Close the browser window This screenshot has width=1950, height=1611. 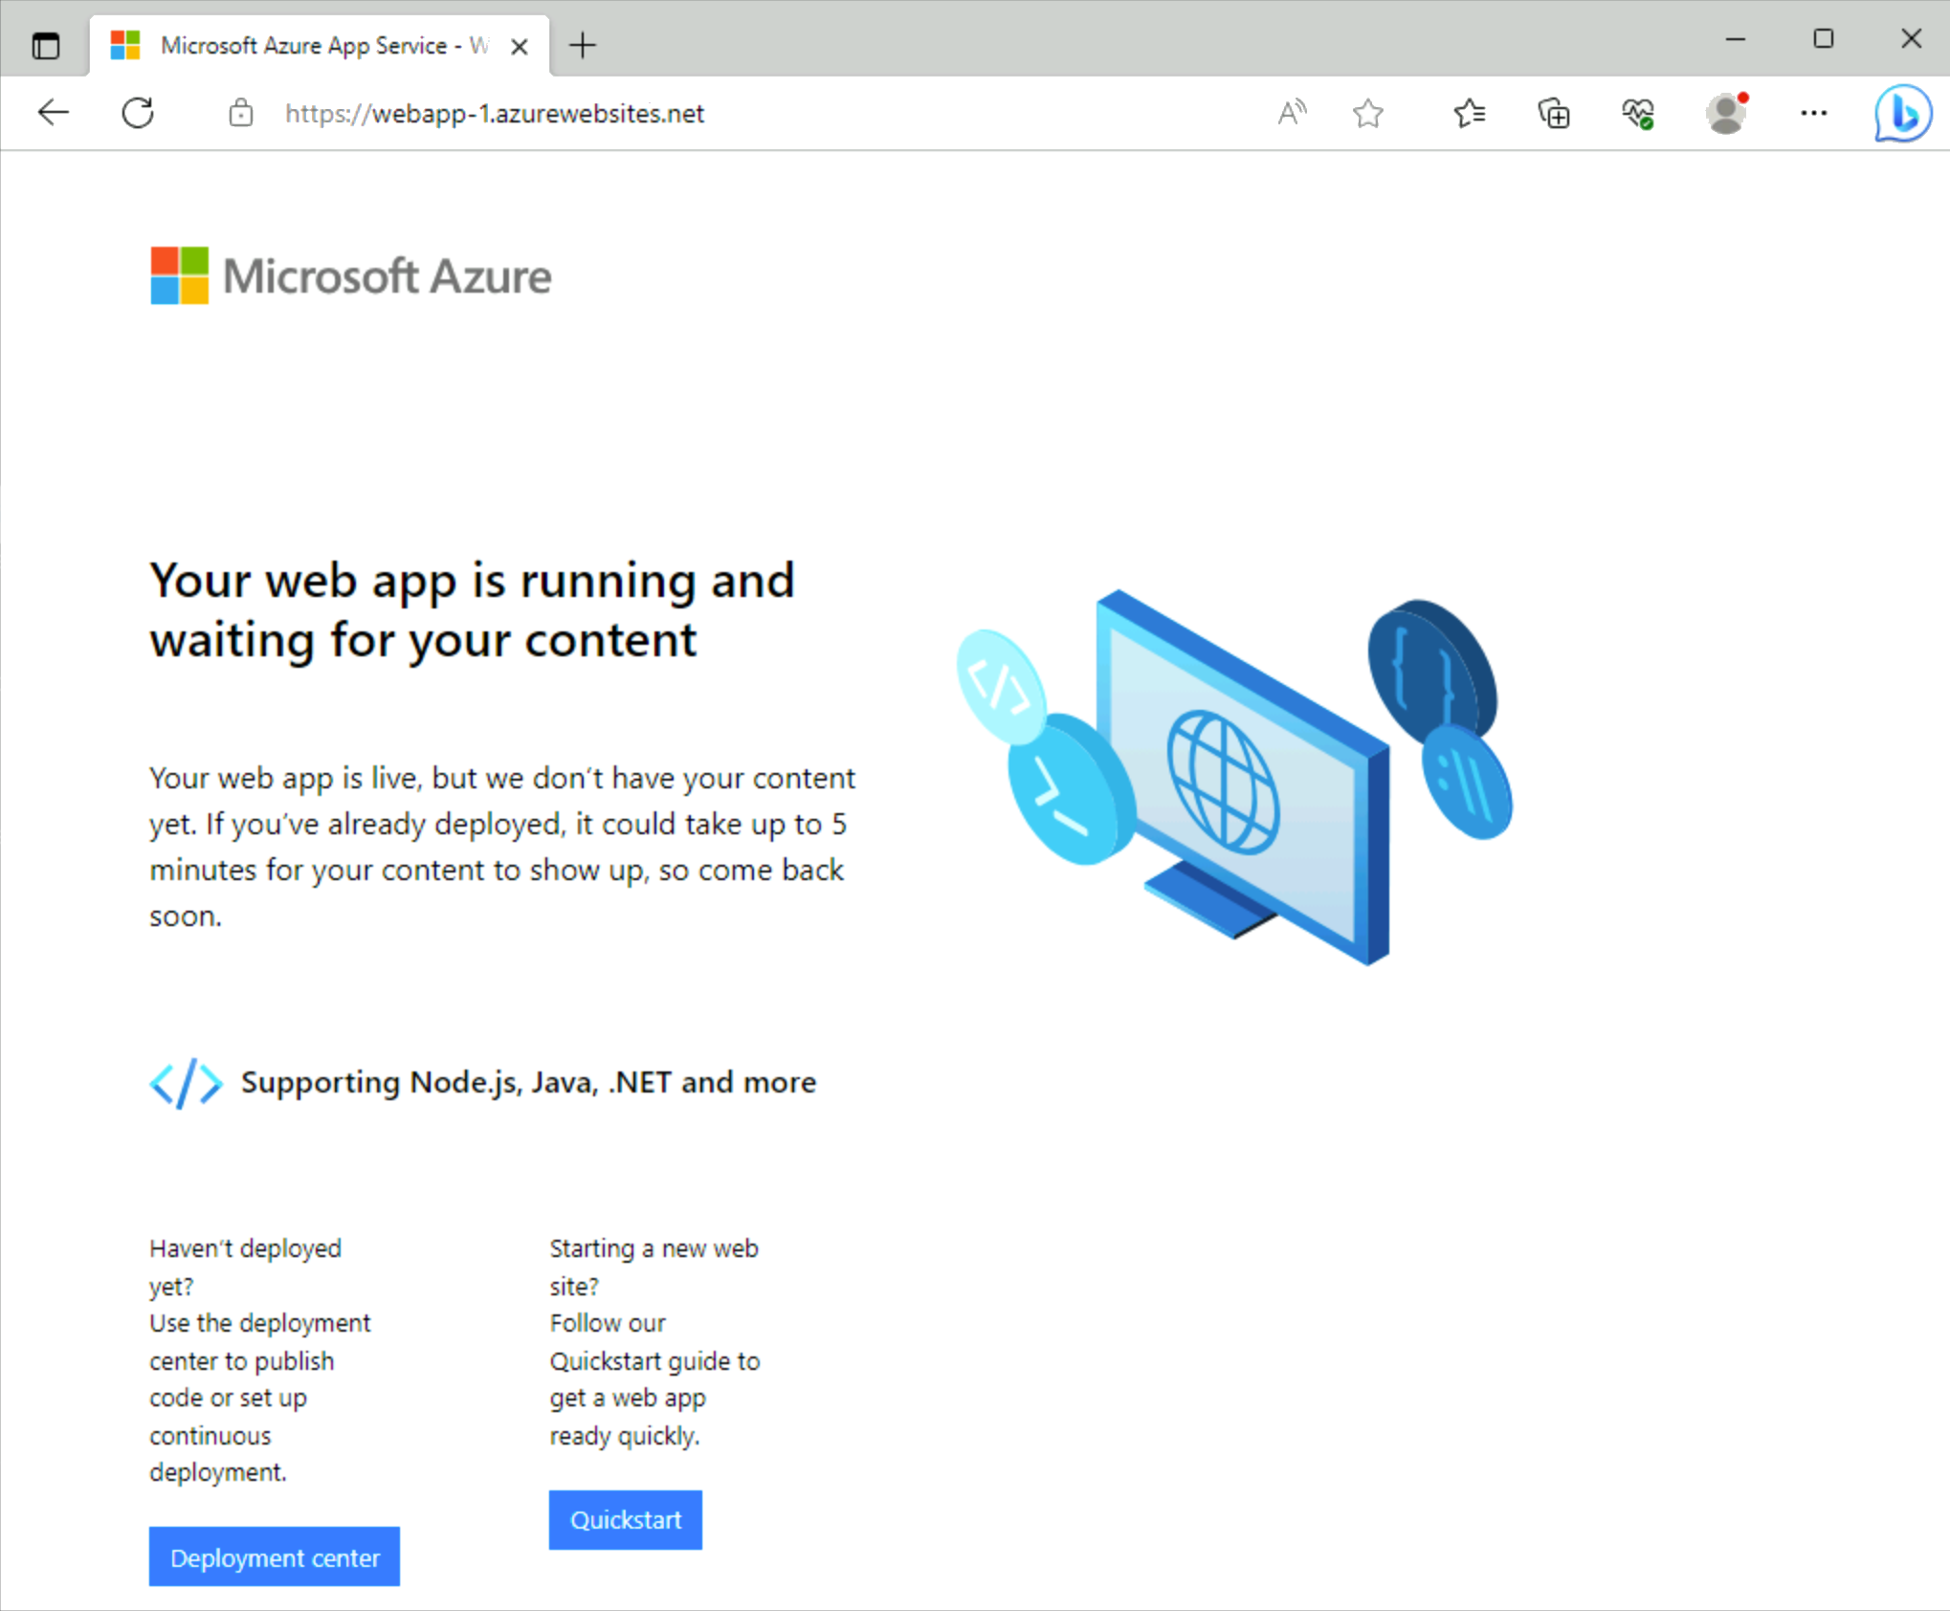pos(1911,39)
